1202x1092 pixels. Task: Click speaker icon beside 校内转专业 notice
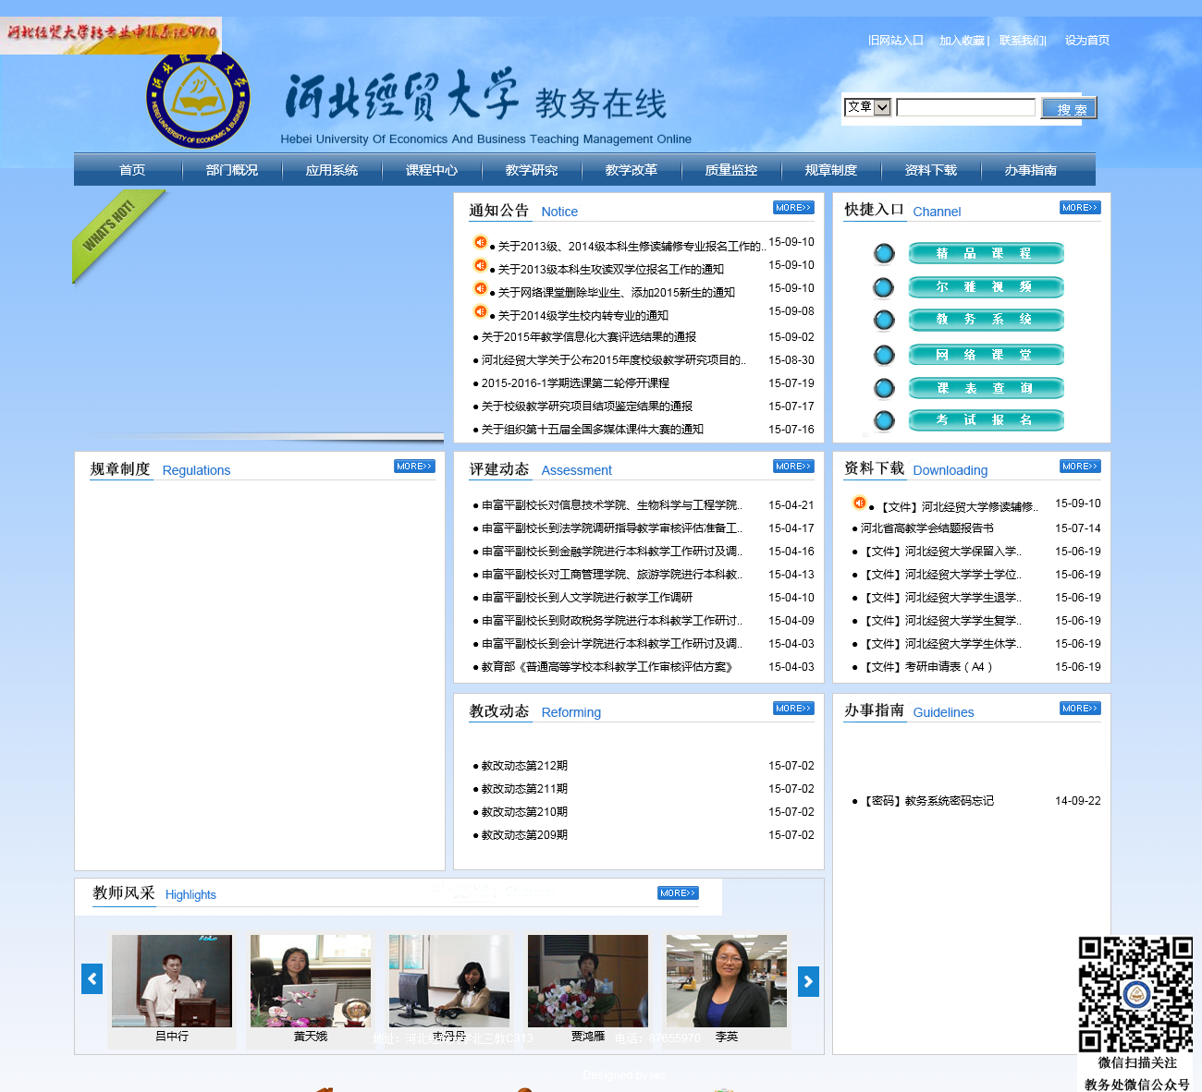(x=480, y=311)
